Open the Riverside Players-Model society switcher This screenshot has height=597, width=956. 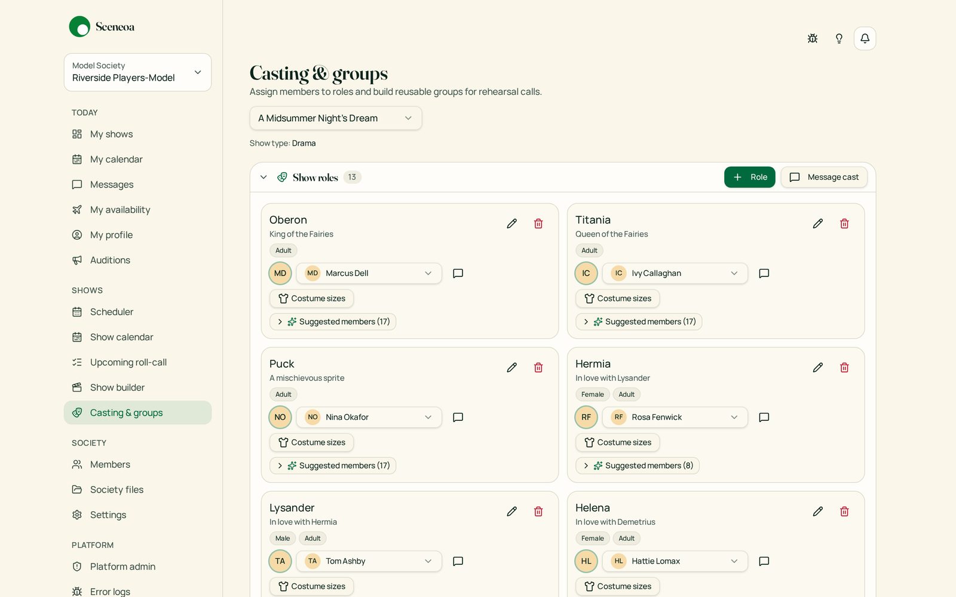pyautogui.click(x=137, y=72)
